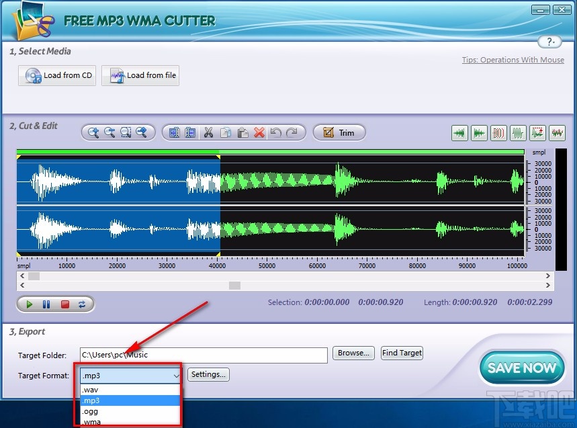Select .mp3 in the format list
This screenshot has width=577, height=428.
tap(130, 400)
